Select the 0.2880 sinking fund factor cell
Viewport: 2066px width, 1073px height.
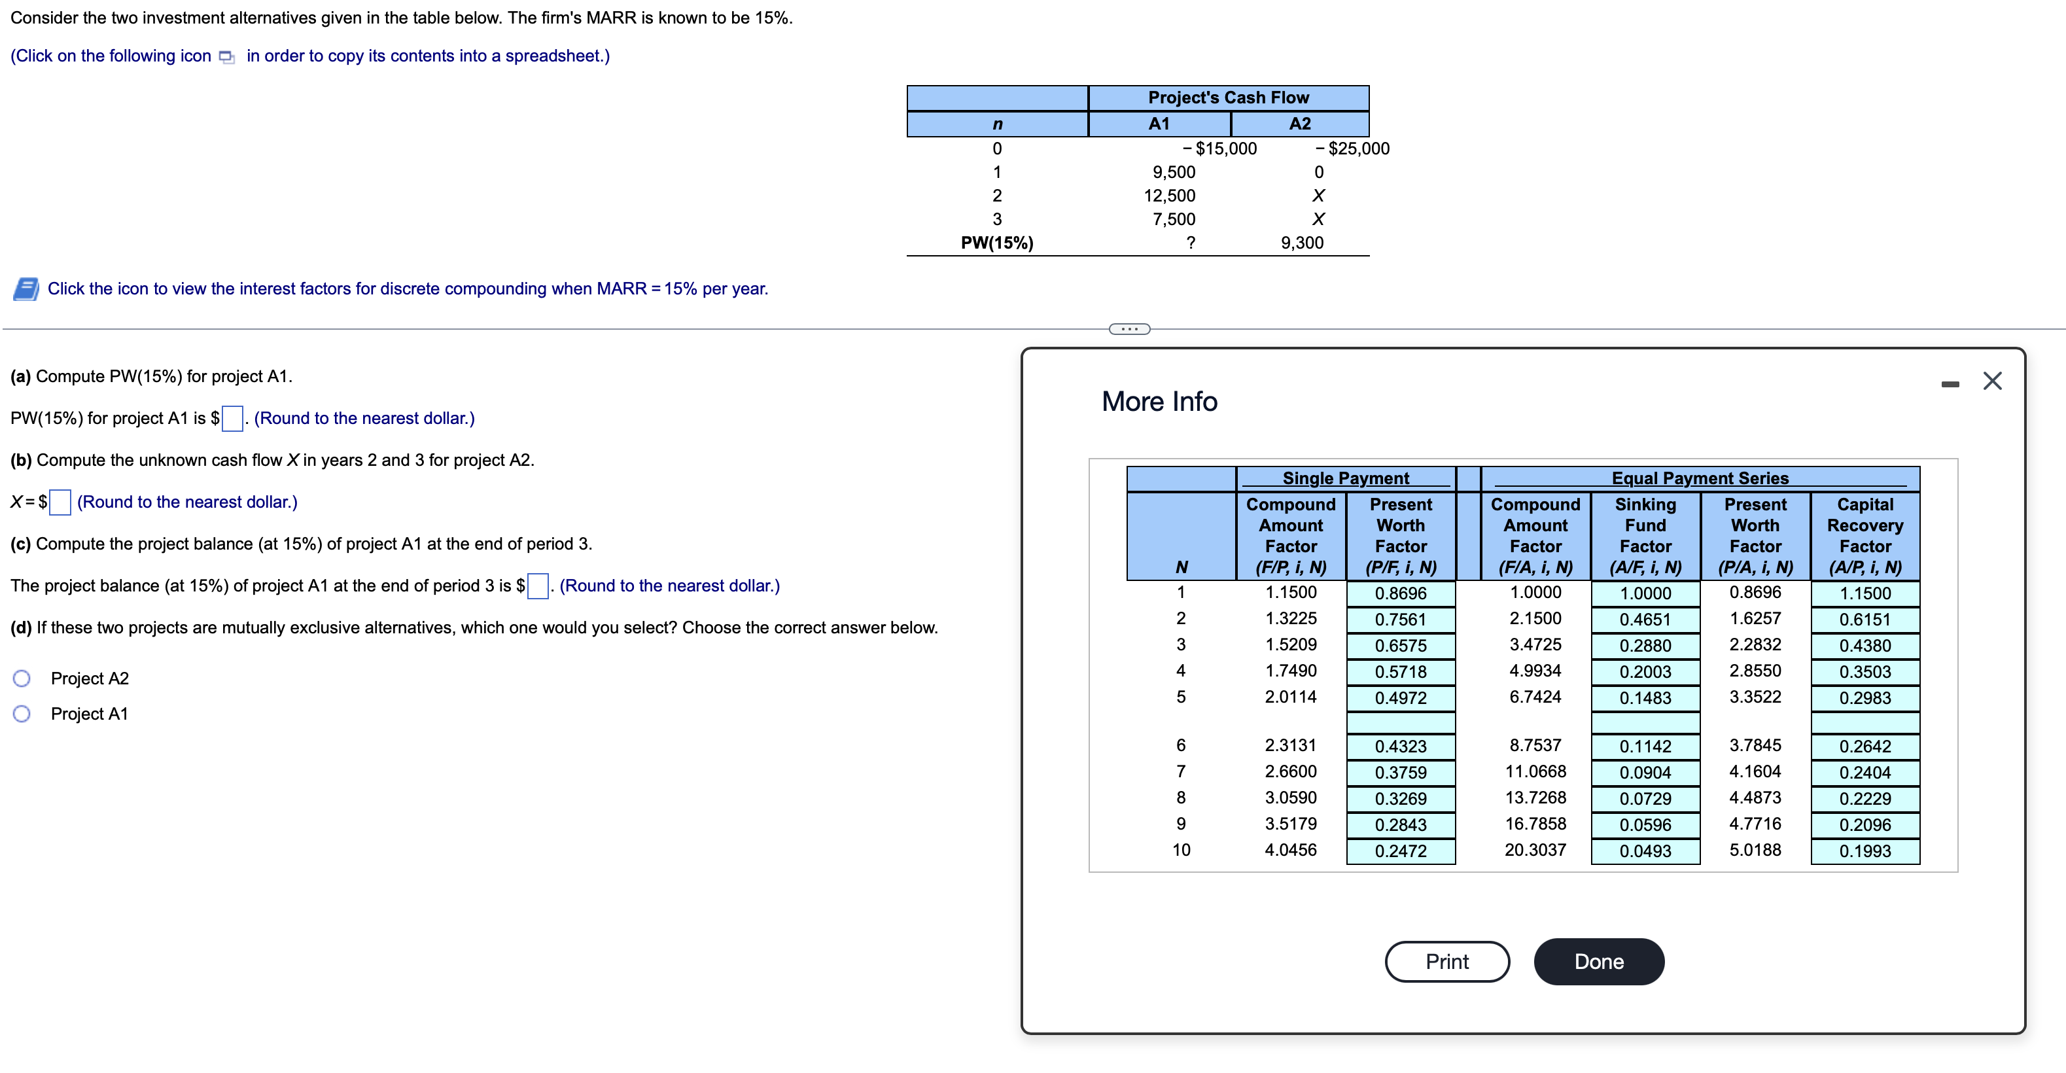[x=1645, y=646]
